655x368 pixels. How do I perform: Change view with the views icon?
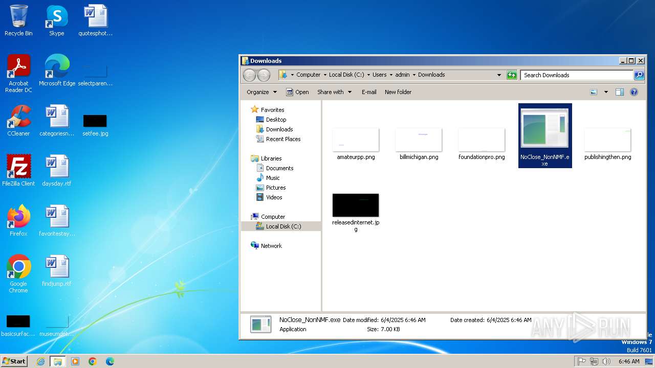click(x=594, y=92)
